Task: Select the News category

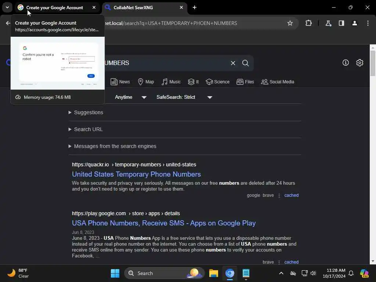Action: tap(120, 82)
